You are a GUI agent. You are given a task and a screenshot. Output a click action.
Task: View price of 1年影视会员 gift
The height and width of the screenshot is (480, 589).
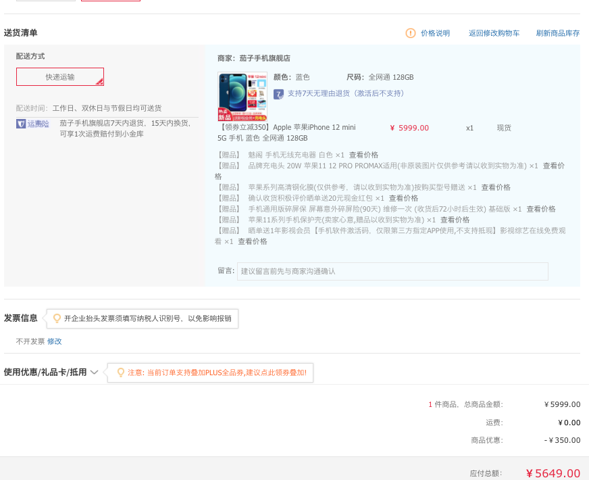pos(253,241)
